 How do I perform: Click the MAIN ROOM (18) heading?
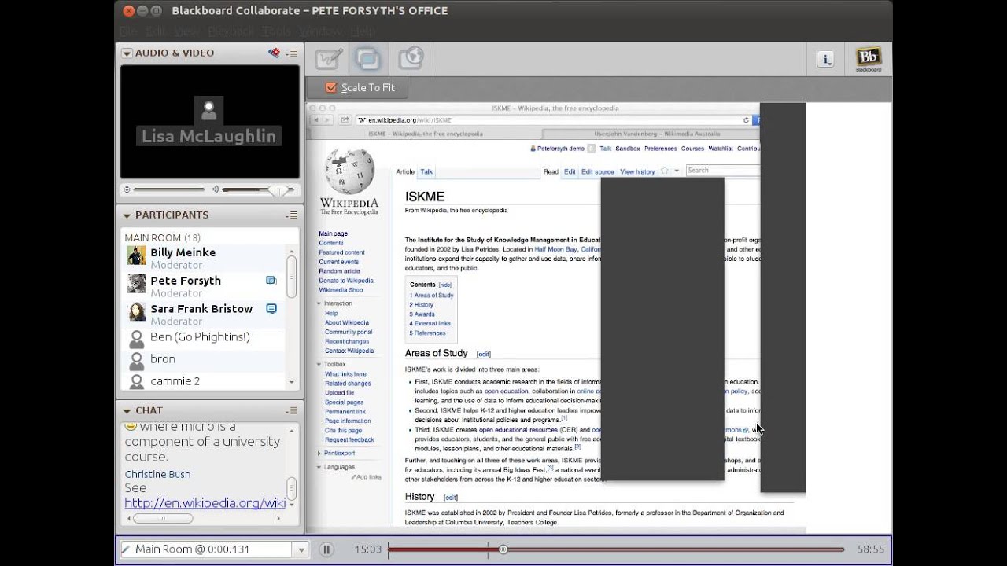point(162,237)
